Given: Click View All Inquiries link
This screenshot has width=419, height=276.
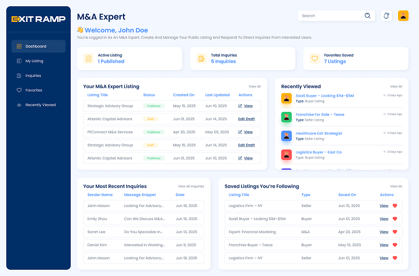Looking at the screenshot, I should click(191, 186).
